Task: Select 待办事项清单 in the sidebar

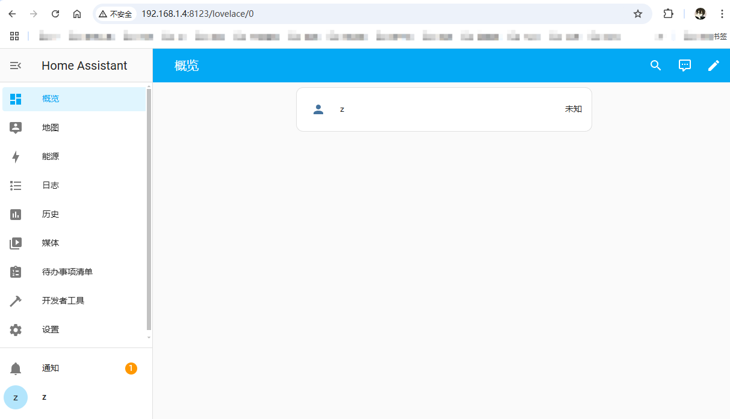Action: tap(67, 272)
